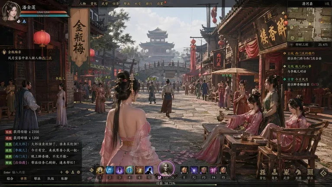Screen dimensions: 332x187
Task: Click the person icon in chat bar
Action: [x=73, y=172]
